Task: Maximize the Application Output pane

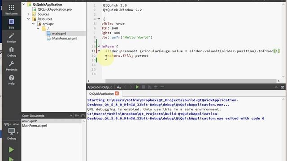Action: pos(283,87)
